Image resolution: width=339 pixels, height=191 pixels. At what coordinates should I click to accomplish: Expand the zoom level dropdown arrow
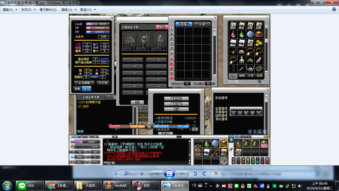(131, 174)
